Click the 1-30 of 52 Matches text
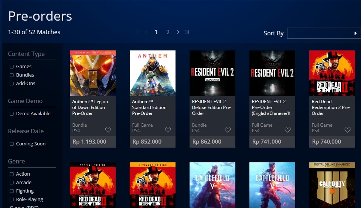 (34, 32)
